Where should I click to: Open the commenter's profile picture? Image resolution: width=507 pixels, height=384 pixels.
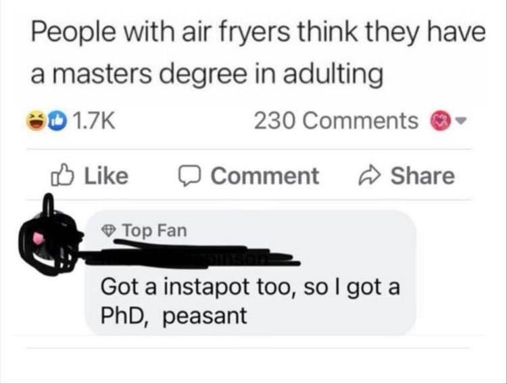(x=49, y=235)
